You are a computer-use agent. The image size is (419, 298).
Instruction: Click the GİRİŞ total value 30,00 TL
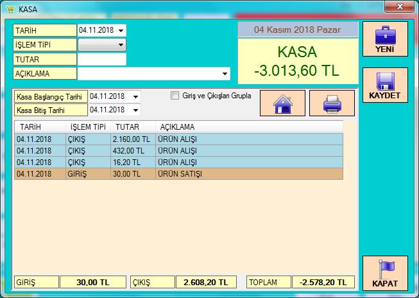(x=93, y=282)
